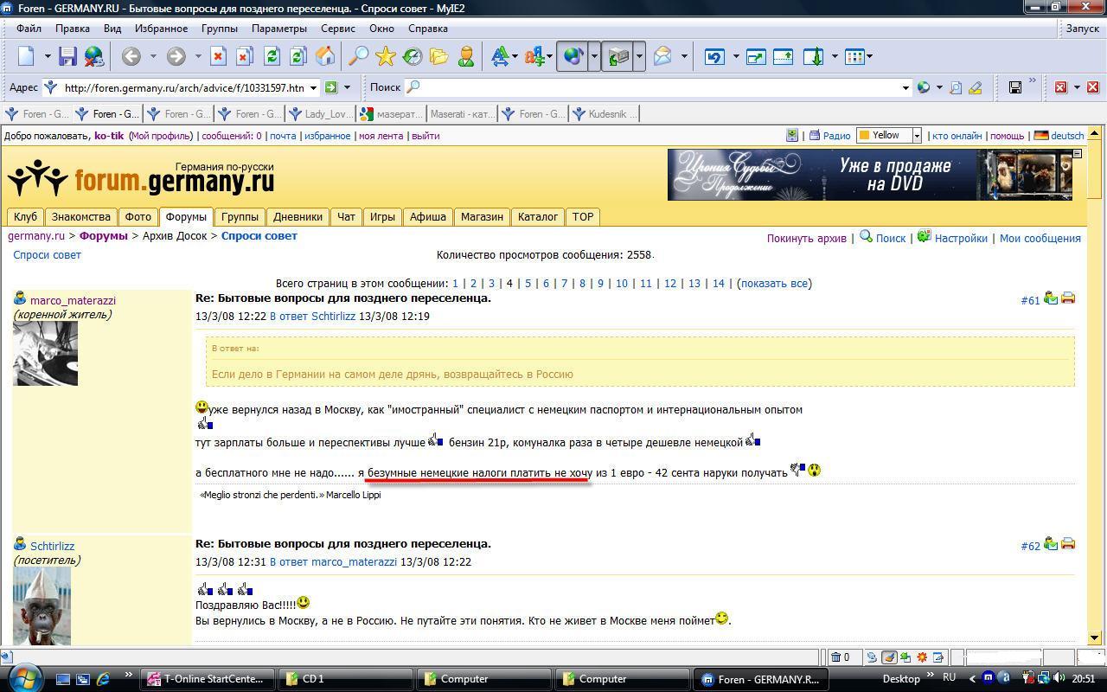The image size is (1107, 692).
Task: Open the Избранное menu
Action: [161, 29]
